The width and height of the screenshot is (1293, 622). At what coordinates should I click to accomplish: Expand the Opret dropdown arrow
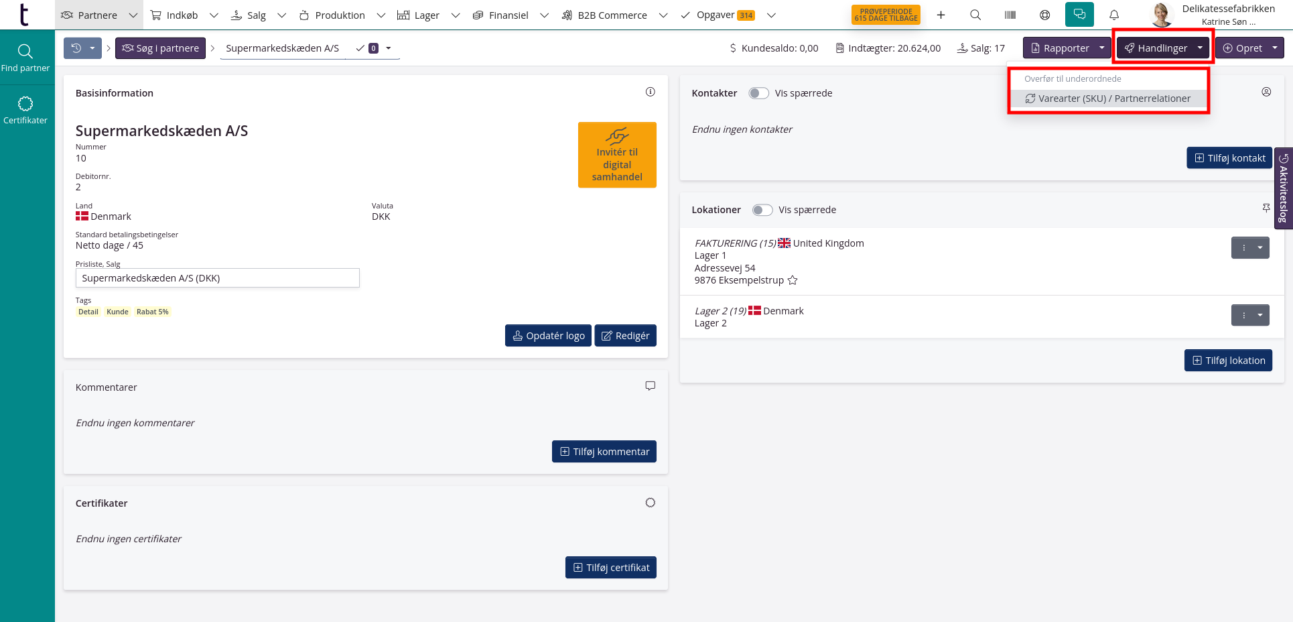click(x=1274, y=48)
